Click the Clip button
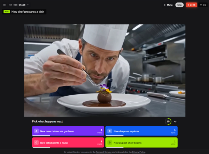The width and height of the screenshot is (209, 154). tap(179, 5)
